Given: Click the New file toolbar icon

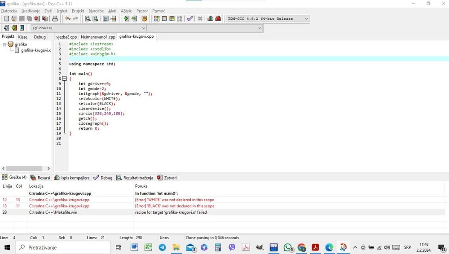Looking at the screenshot, I should tap(7, 19).
